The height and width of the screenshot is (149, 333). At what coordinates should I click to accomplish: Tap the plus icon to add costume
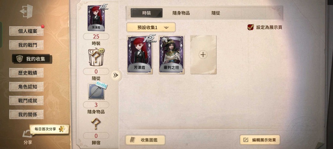203,55
